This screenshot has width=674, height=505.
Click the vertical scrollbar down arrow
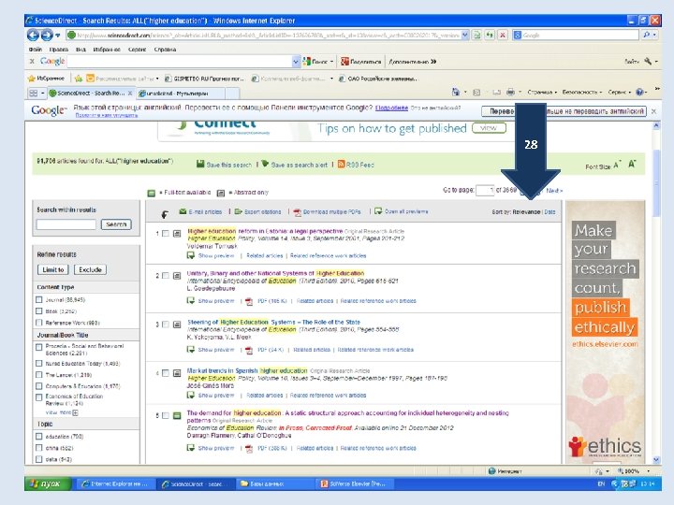[656, 459]
